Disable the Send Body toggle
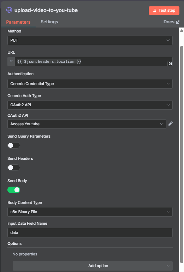This screenshot has height=272, width=184. (x=14, y=190)
